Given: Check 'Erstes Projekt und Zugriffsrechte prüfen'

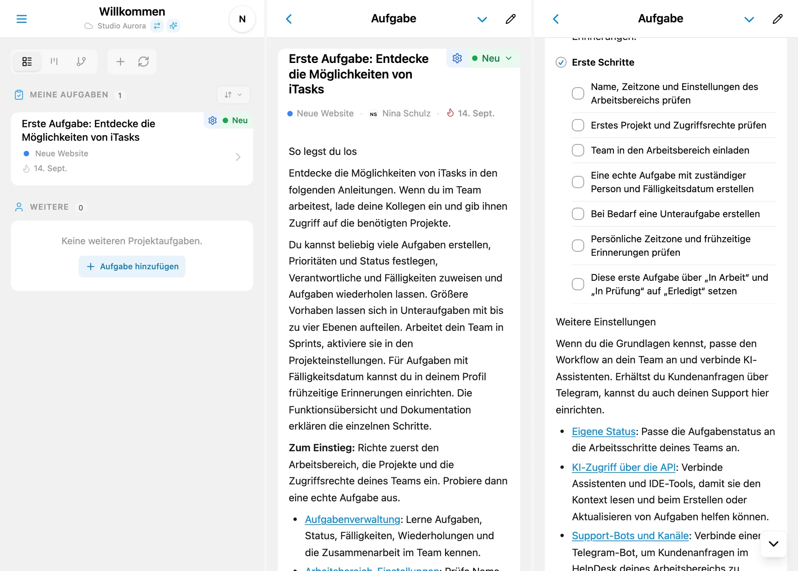Looking at the screenshot, I should click(x=578, y=125).
